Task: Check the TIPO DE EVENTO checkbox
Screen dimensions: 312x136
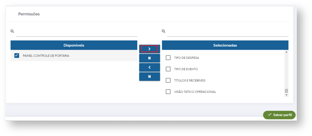Action: tap(168, 69)
